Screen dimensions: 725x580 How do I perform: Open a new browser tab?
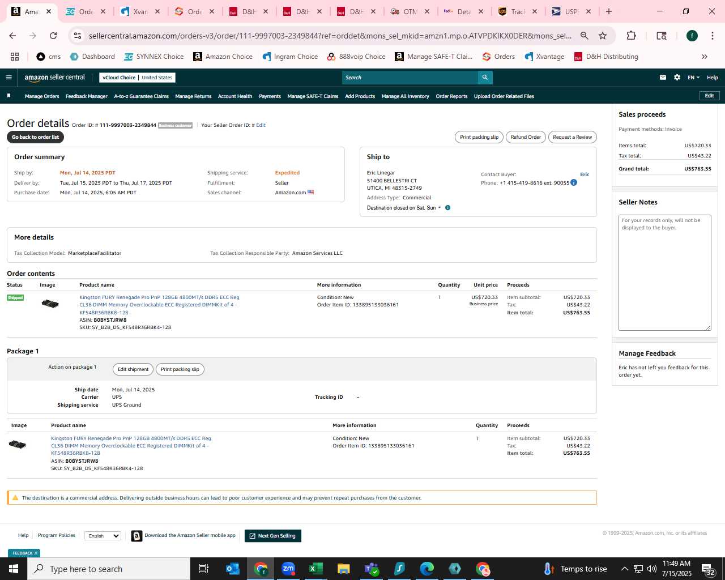tap(609, 11)
